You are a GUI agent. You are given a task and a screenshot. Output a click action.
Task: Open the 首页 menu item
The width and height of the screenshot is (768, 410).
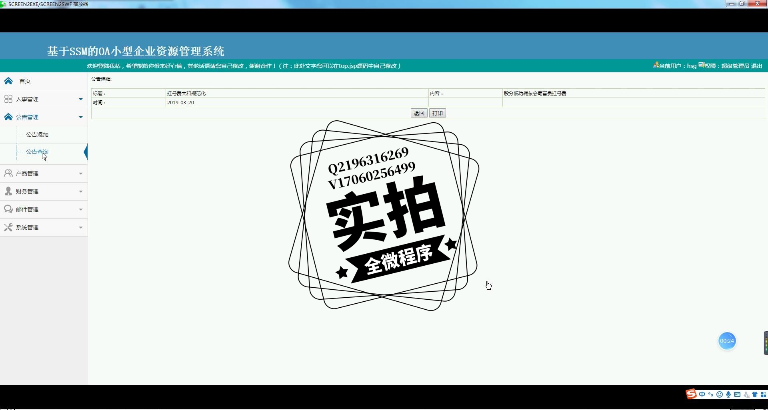click(44, 81)
